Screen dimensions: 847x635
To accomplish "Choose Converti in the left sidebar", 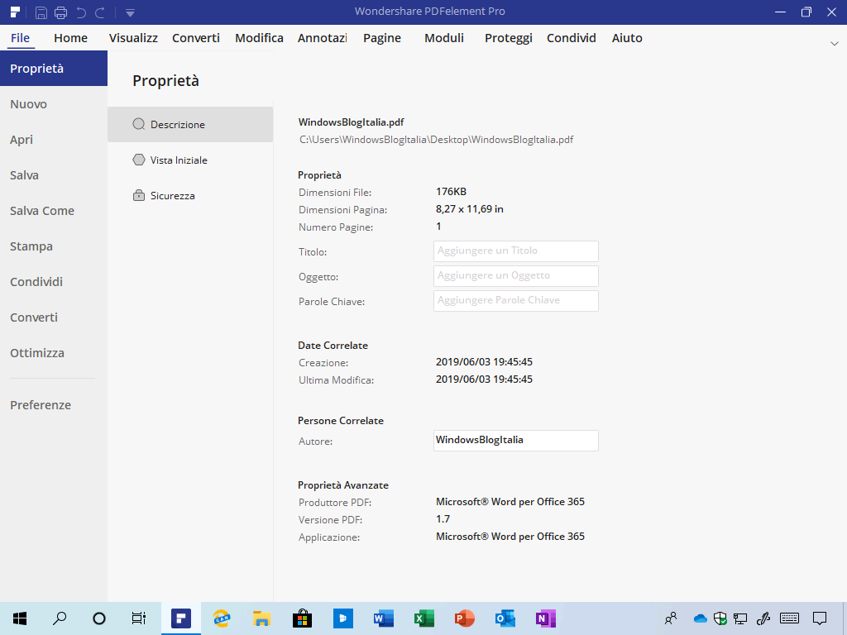I will pos(54,318).
